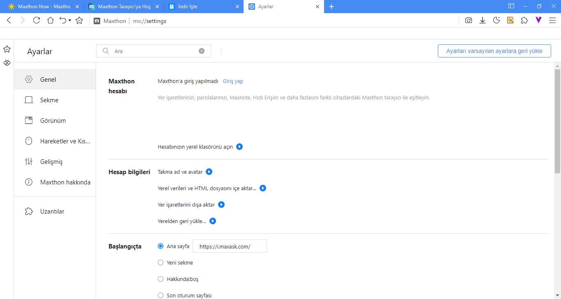Screen dimensions: 561x299
Task: Click arrow for Yerel verileri içe aktar
Action: coord(263,188)
